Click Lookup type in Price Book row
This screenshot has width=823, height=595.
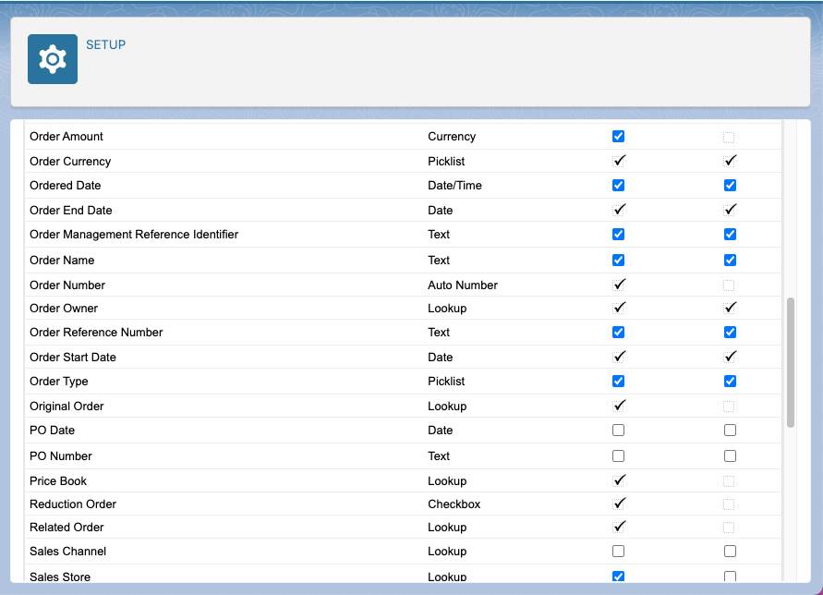click(447, 481)
